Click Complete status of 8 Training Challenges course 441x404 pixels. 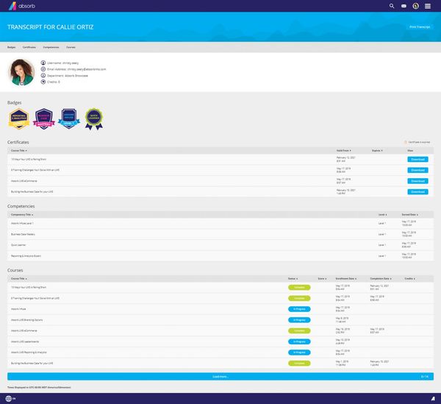(299, 298)
